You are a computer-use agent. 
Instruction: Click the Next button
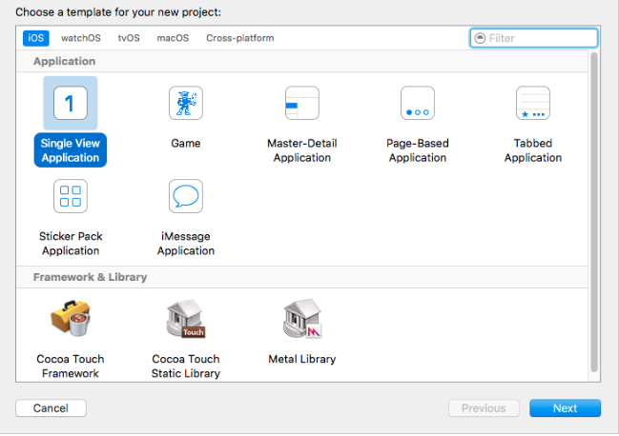tap(565, 408)
